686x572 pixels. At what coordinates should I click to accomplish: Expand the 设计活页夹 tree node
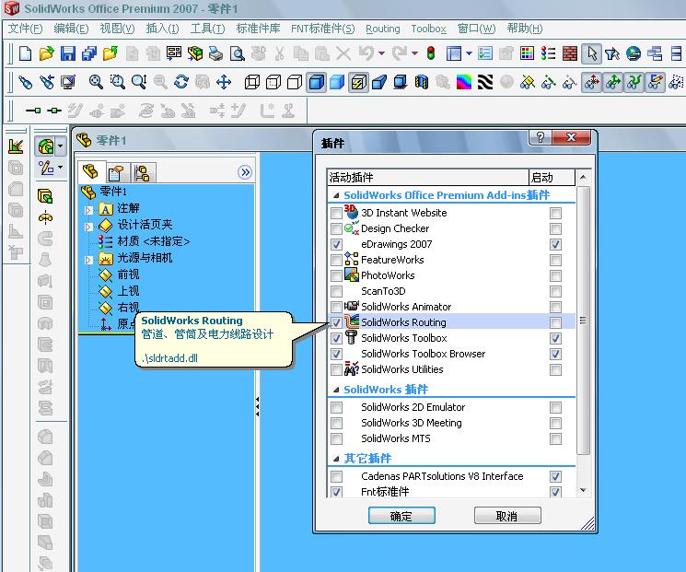pyautogui.click(x=88, y=227)
